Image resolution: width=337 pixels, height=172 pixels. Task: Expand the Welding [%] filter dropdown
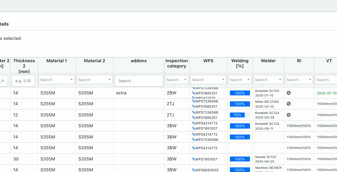pos(240,80)
